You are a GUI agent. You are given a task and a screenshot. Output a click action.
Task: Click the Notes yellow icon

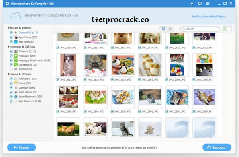click(x=16, y=83)
